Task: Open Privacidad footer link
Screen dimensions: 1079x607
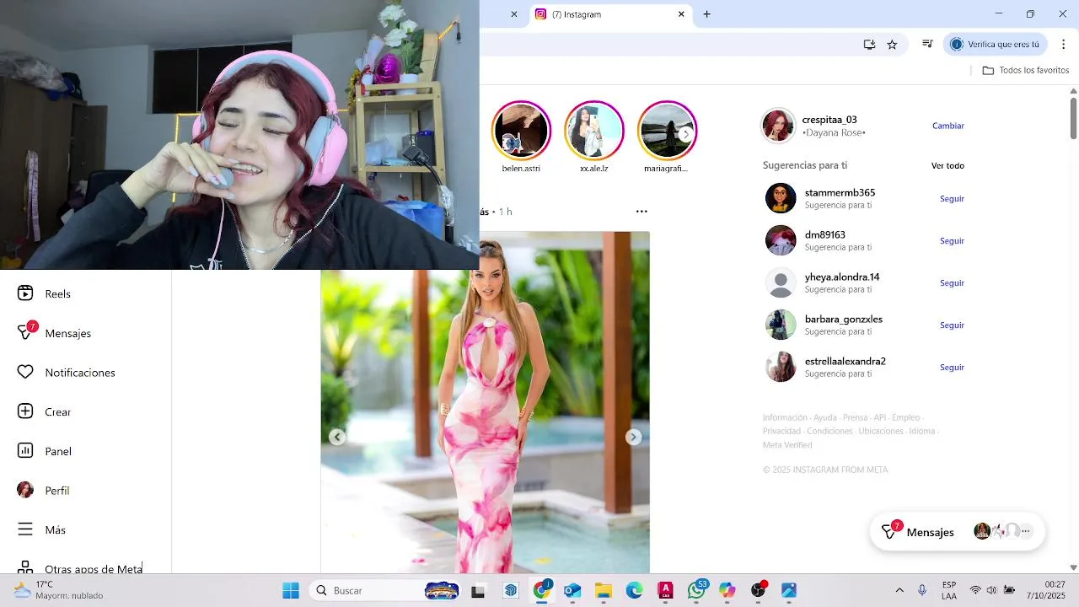Action: point(781,431)
